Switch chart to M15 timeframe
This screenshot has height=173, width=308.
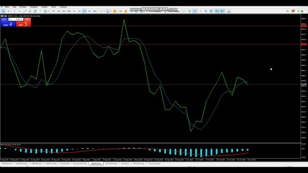coord(64,11)
